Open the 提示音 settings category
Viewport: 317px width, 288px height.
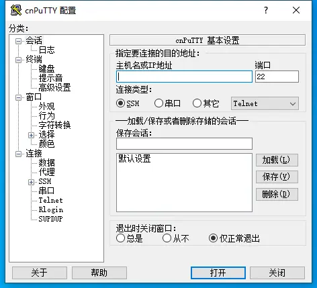pos(50,79)
